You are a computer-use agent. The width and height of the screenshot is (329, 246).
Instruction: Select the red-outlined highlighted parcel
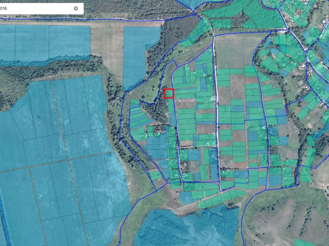tap(169, 93)
